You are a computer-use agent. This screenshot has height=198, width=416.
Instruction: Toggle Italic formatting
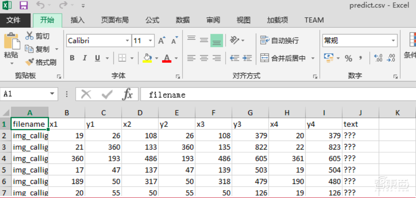pyautogui.click(x=85, y=58)
